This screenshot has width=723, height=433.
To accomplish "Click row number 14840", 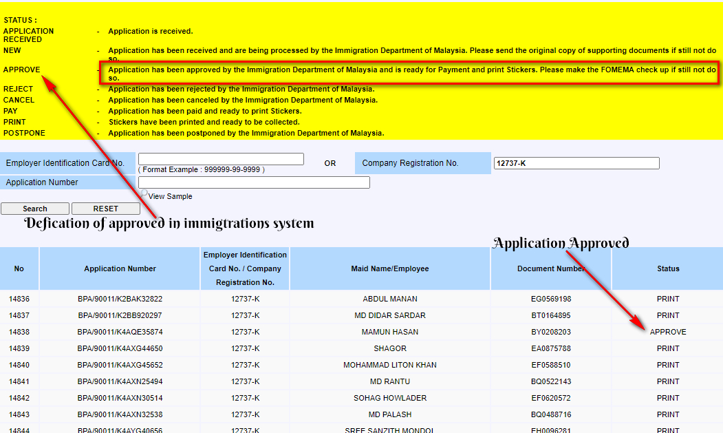I will click(x=19, y=365).
